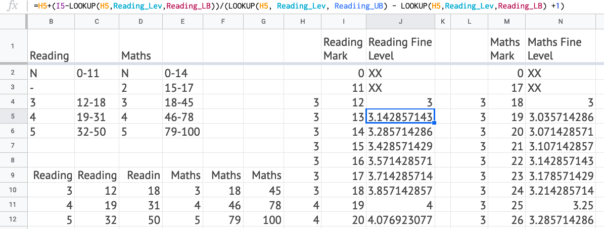
Task: Click the XX cell in row 2 column J
Action: [x=400, y=73]
